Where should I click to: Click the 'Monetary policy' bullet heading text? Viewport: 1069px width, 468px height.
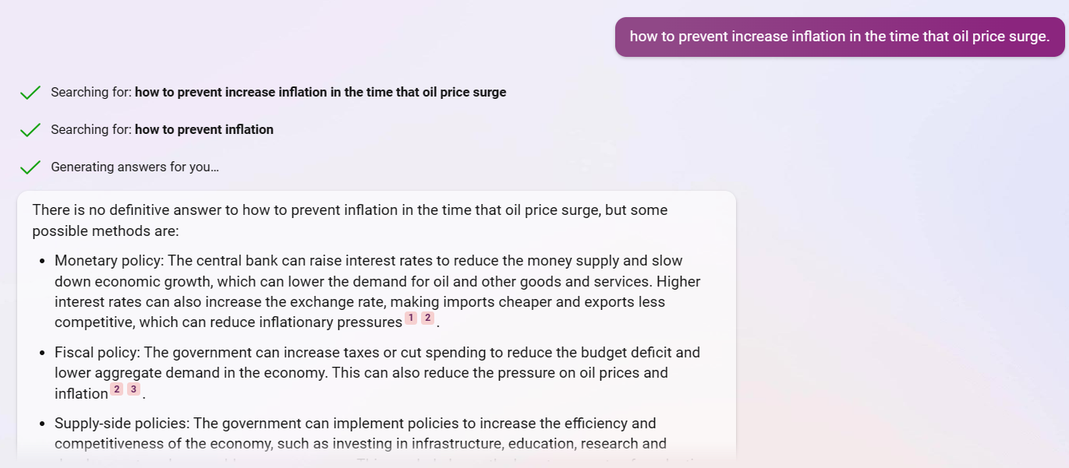(x=108, y=261)
